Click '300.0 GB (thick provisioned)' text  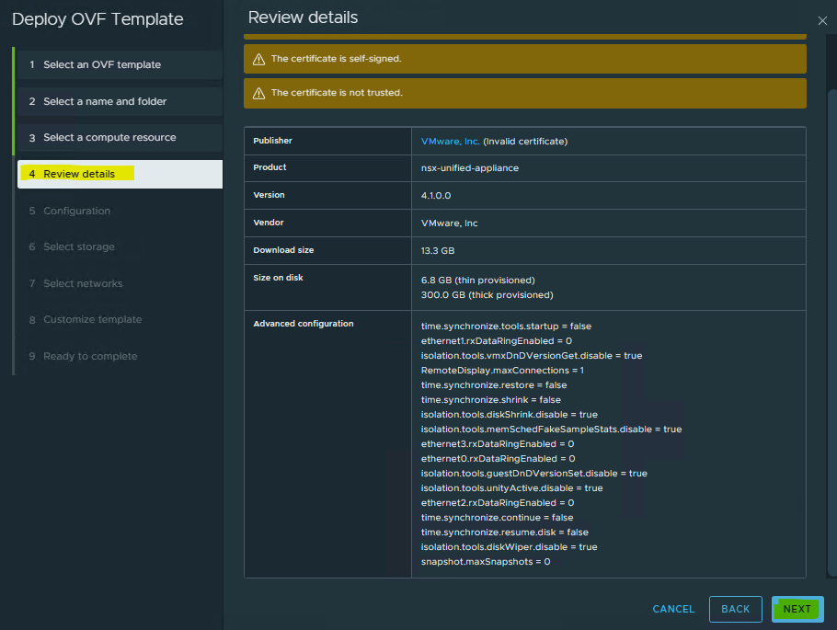[x=487, y=295]
